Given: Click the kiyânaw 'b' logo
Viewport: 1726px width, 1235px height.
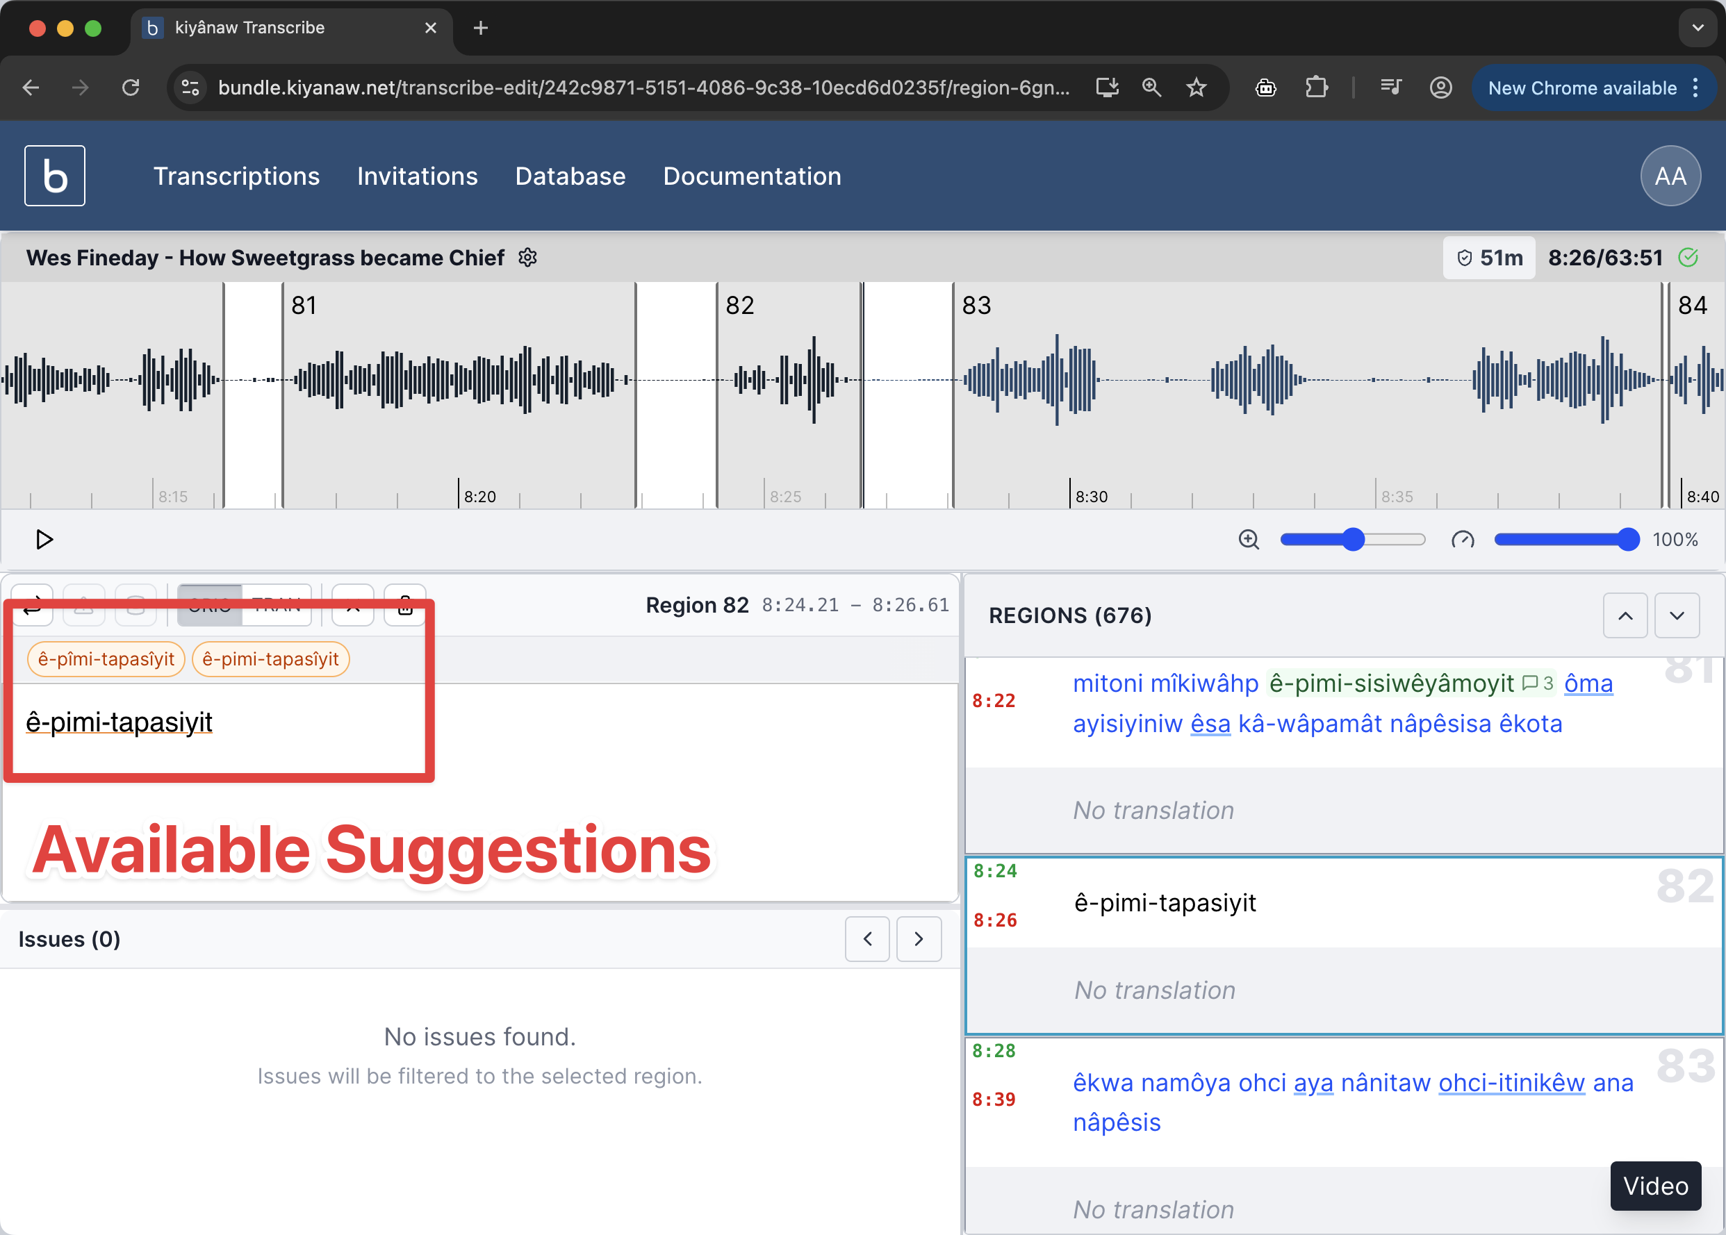Looking at the screenshot, I should [55, 176].
